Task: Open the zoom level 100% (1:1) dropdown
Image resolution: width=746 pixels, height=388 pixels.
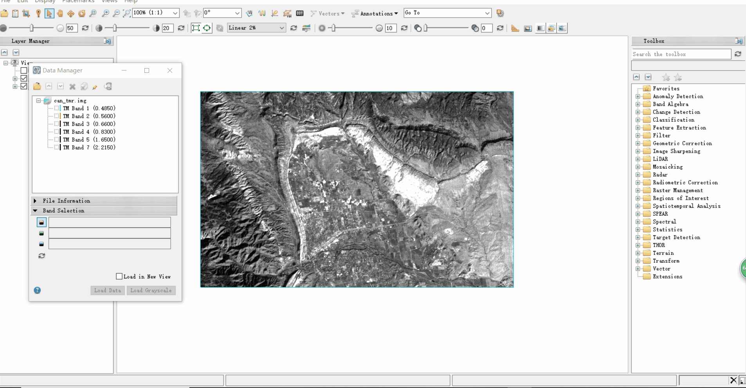Action: tap(175, 13)
